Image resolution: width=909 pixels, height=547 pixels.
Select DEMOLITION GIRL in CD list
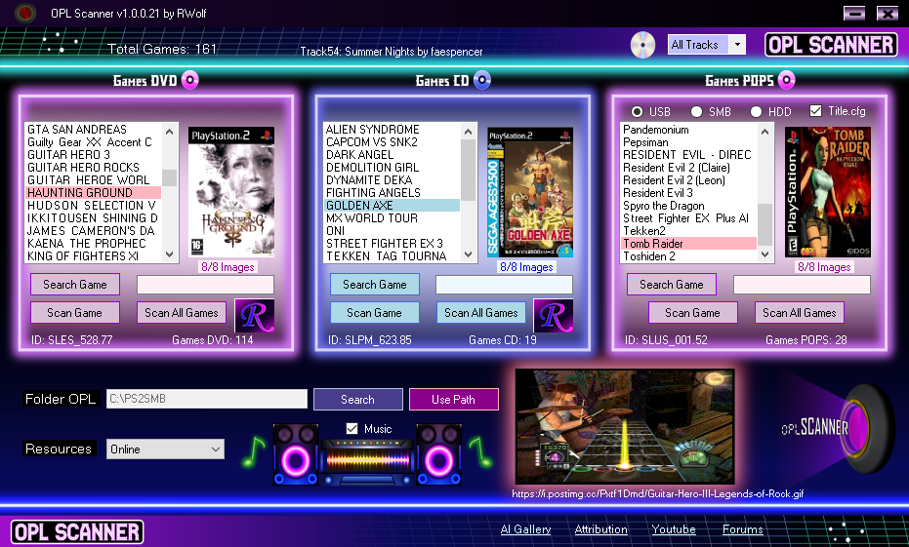point(392,168)
